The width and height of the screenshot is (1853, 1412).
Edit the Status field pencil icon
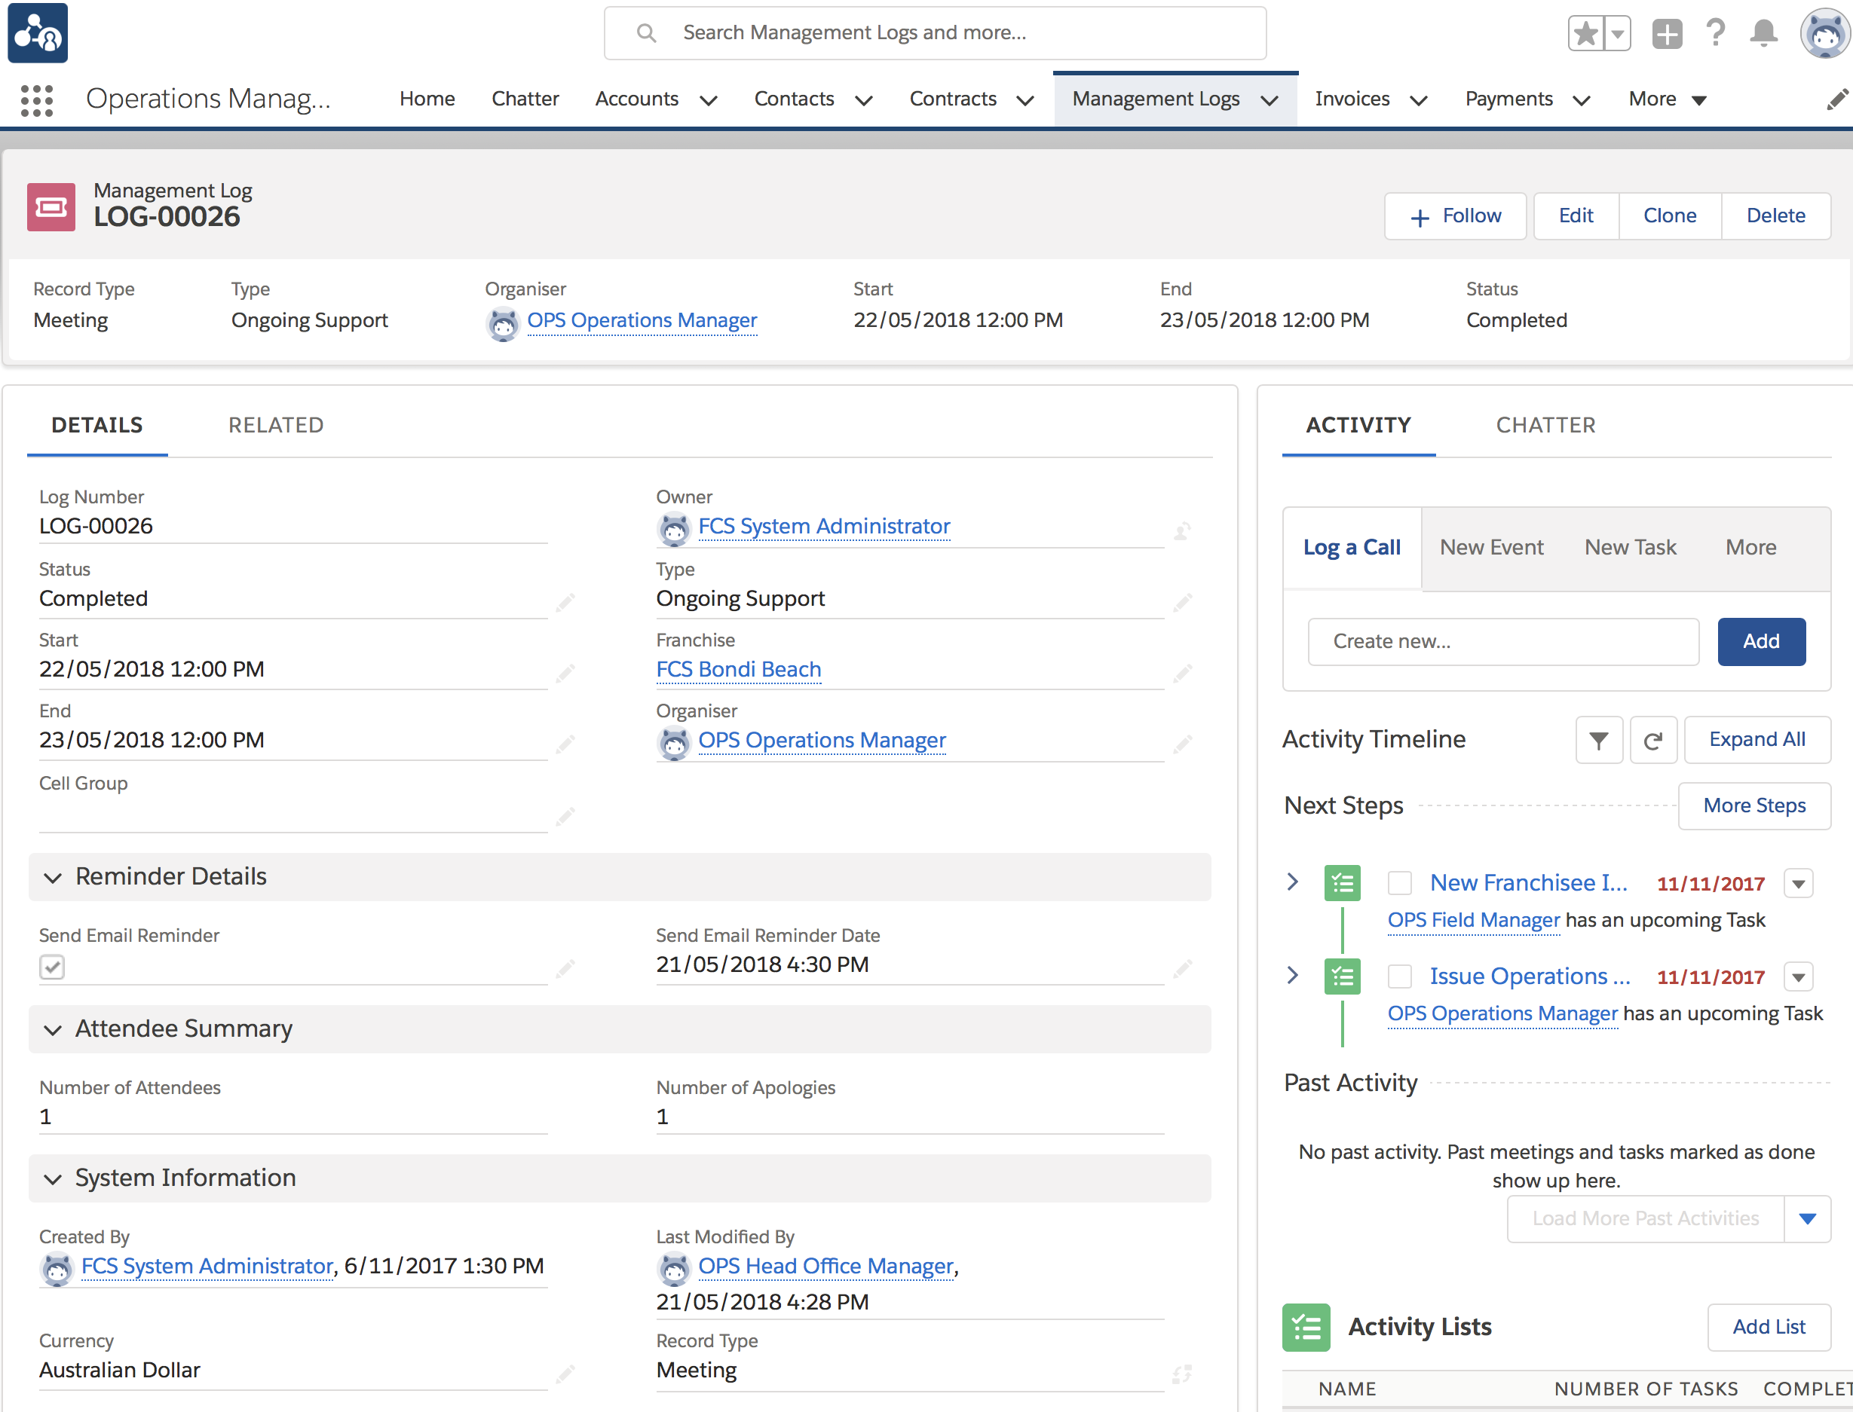(565, 602)
